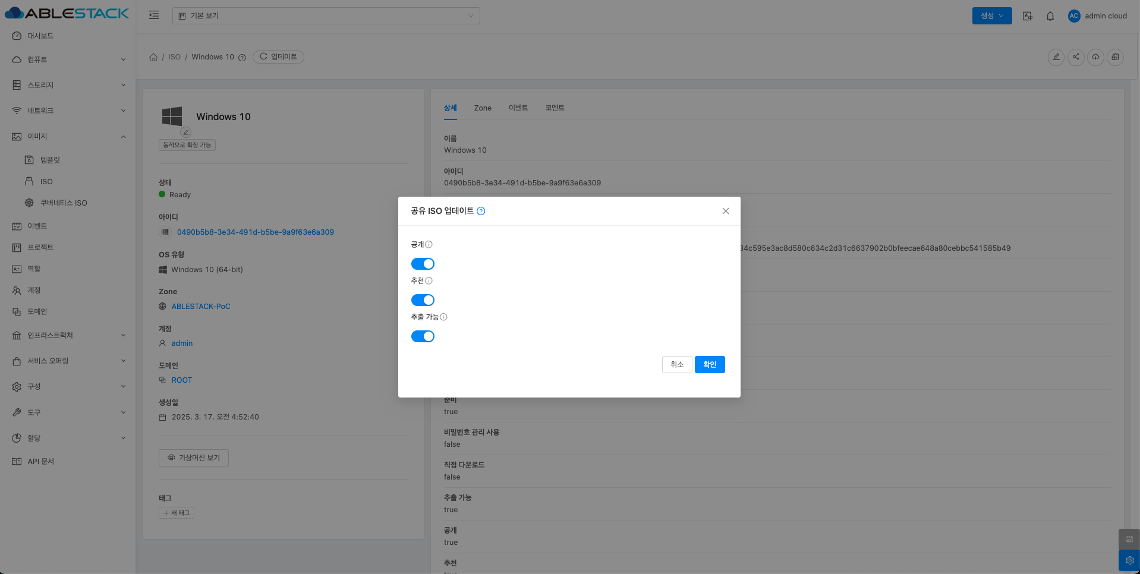
Task: Open the 이벤트 tab in details
Action: coord(518,108)
